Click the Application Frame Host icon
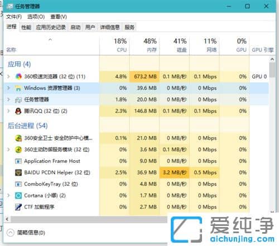The width and height of the screenshot is (279, 246). click(x=18, y=161)
